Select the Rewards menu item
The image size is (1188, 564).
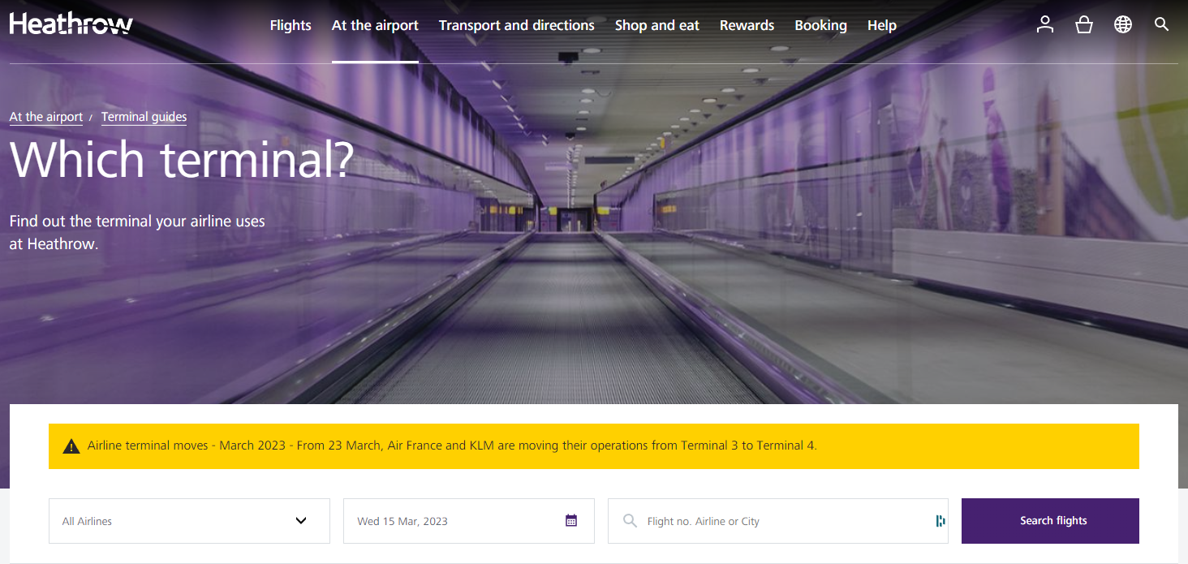[x=747, y=25]
